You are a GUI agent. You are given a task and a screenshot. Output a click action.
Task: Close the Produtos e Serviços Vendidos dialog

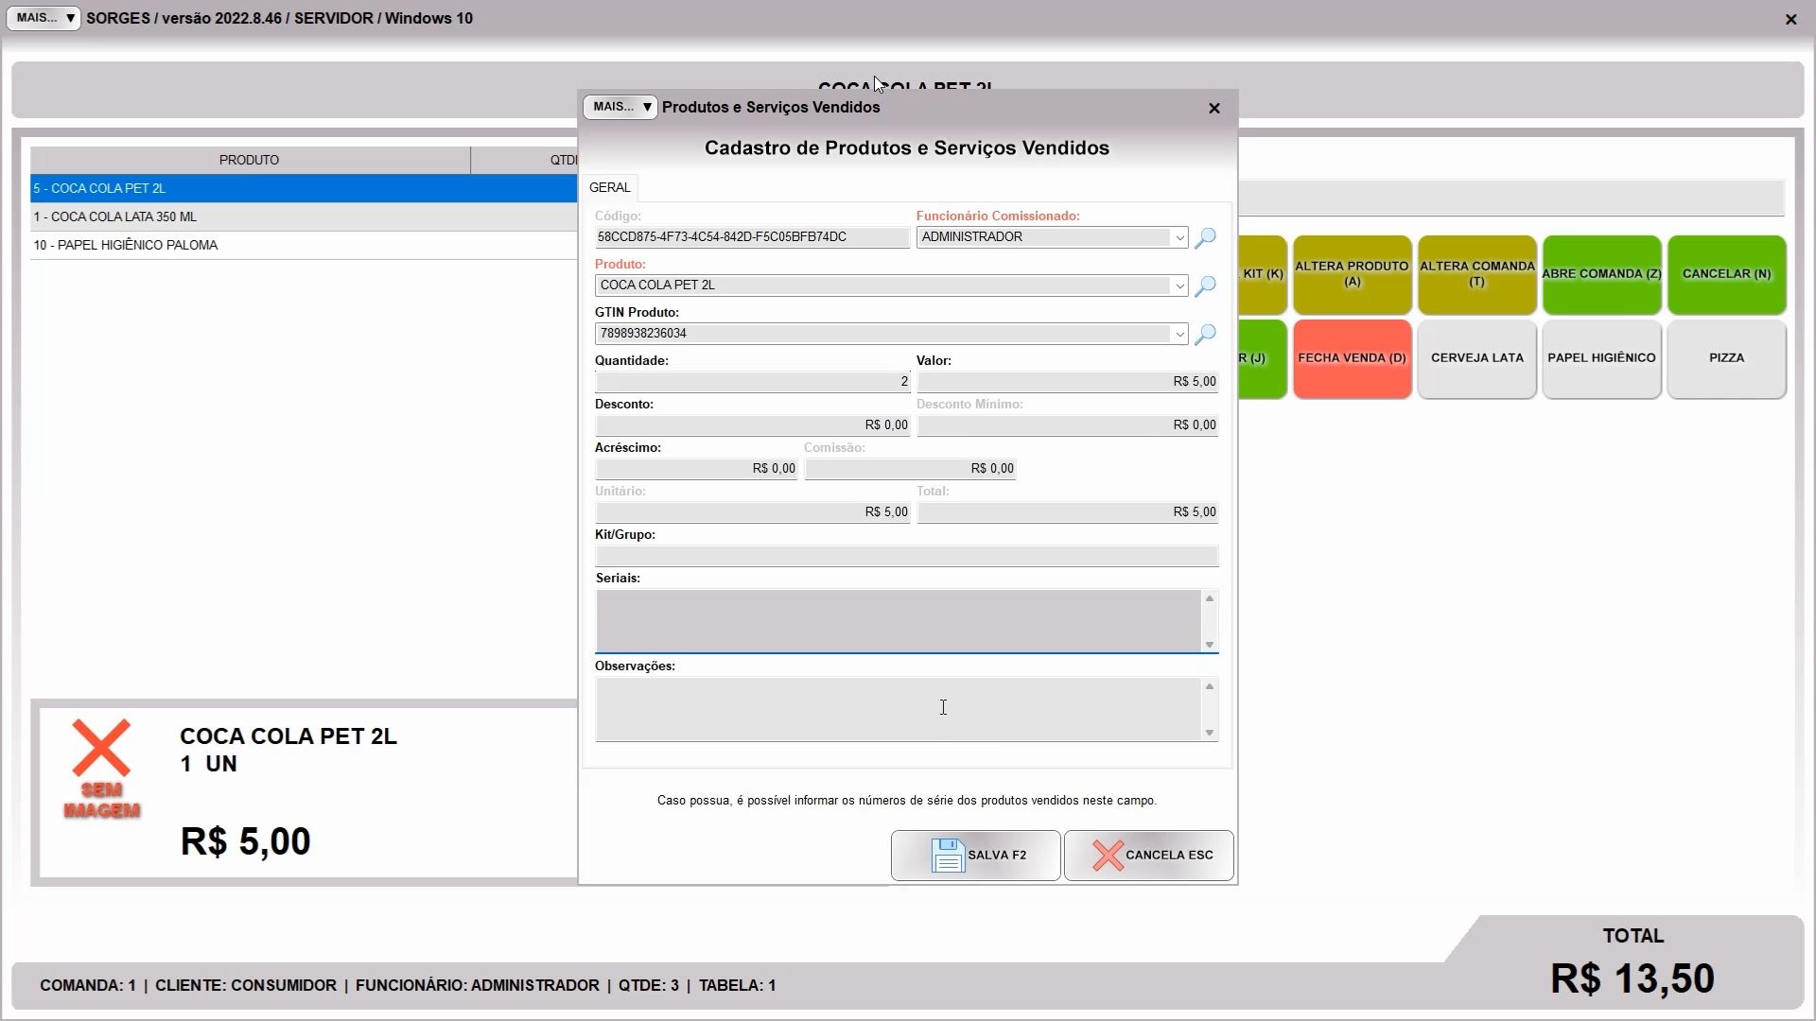click(x=1214, y=109)
